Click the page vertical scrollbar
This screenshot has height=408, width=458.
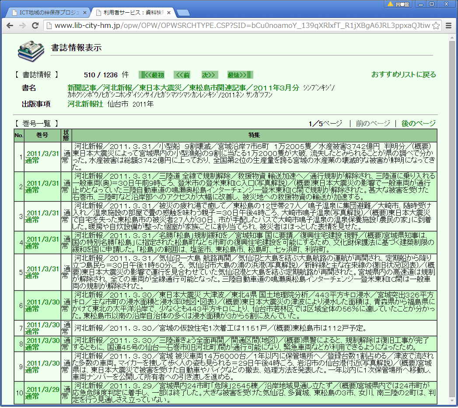coord(452,218)
